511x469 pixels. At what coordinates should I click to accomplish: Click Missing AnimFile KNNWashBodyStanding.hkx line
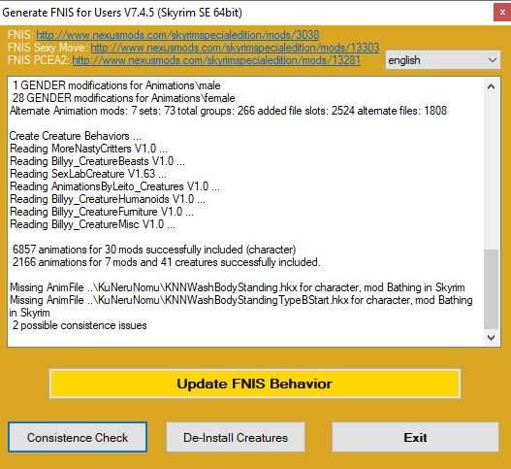(237, 287)
